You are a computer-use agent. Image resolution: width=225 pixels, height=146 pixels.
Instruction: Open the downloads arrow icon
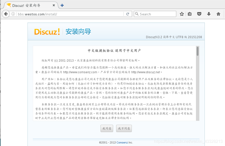[209, 14]
